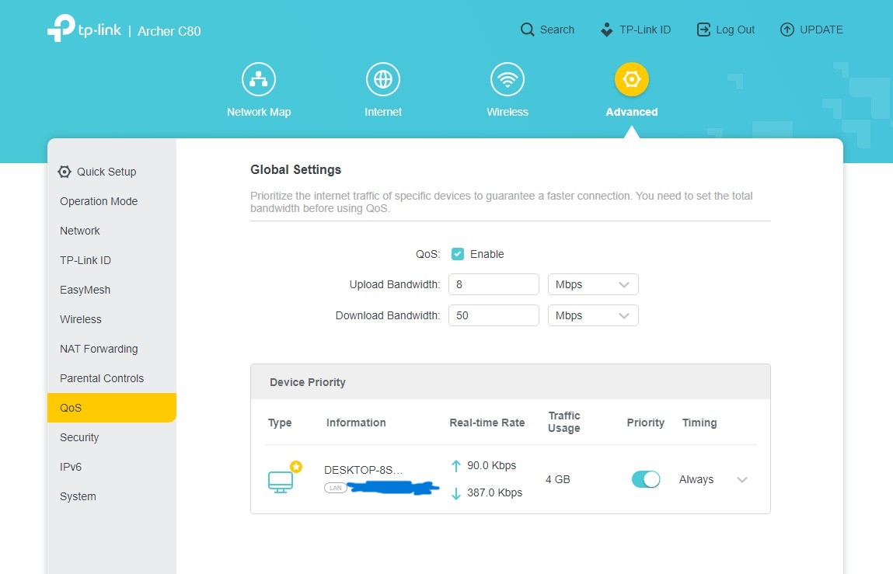
Task: Click the 4 GB traffic usage value
Action: pos(557,479)
